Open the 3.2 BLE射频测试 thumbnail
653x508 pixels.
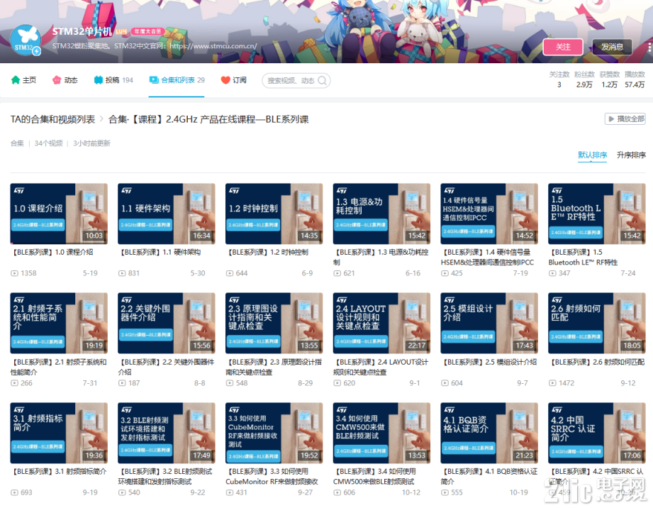point(167,433)
